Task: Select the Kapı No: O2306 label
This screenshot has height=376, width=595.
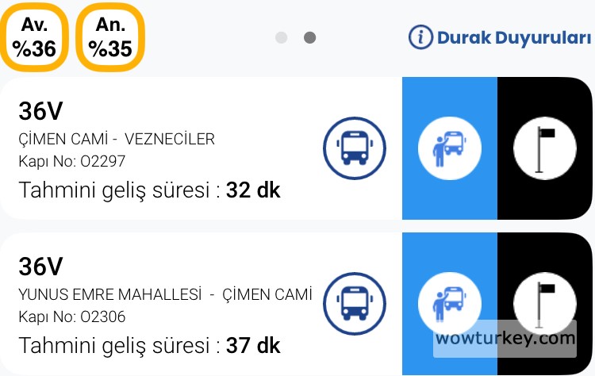Action: (72, 317)
